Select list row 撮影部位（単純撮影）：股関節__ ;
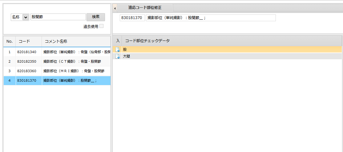Screen dimensions: 343x152 76,80
